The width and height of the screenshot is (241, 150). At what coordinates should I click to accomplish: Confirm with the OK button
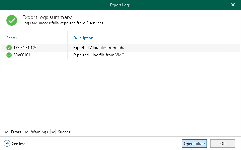(x=223, y=143)
